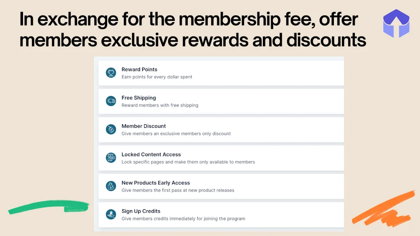Click the Member Discount price tag icon
This screenshot has width=420, height=236.
coord(111,129)
